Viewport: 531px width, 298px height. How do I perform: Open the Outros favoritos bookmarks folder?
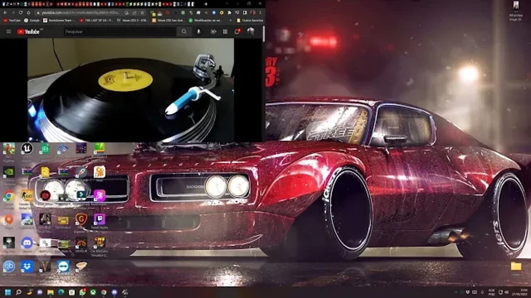pos(250,20)
